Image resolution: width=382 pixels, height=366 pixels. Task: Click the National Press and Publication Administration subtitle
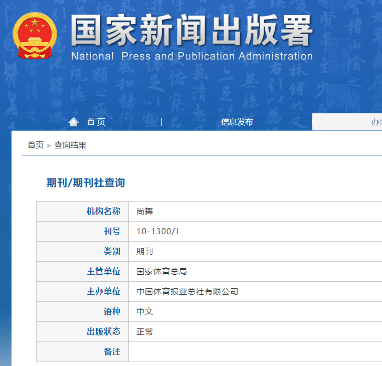[192, 56]
